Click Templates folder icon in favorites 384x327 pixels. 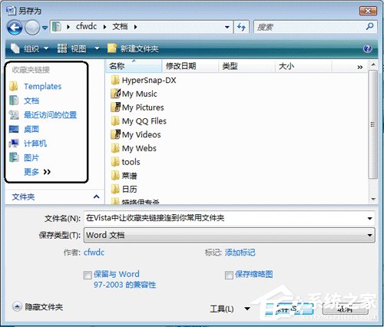tap(14, 86)
